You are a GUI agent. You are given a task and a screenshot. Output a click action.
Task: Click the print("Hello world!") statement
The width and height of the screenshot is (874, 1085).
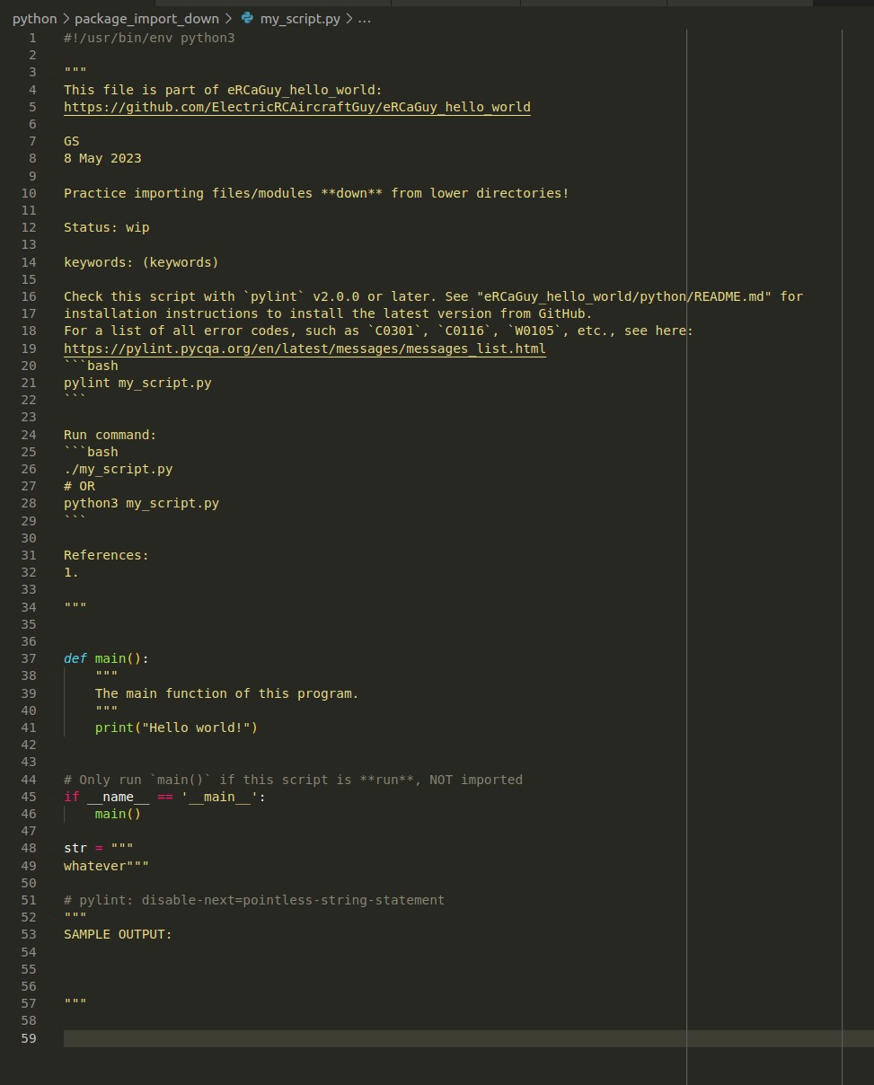[176, 728]
